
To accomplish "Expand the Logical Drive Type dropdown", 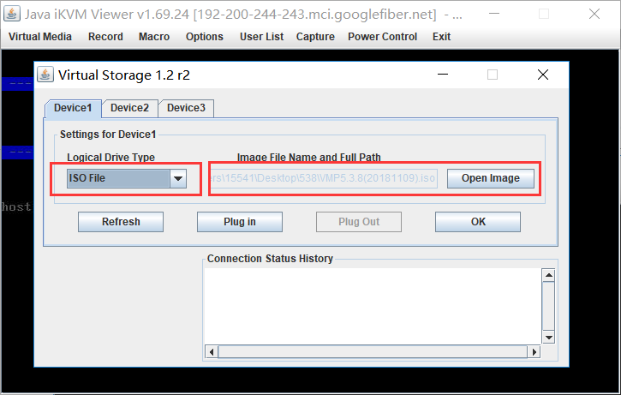I will [x=178, y=178].
